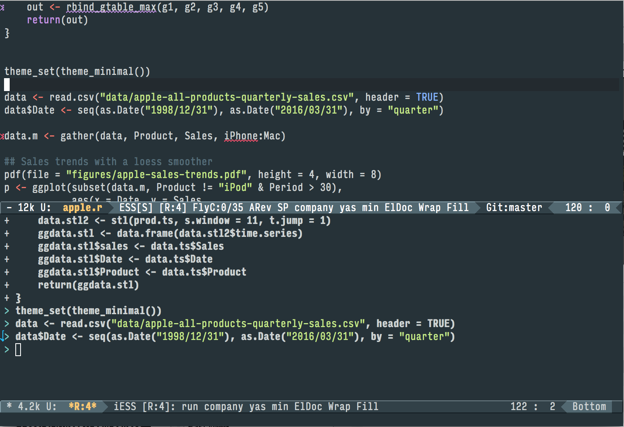Viewport: 624px width, 427px height.
Task: Click the 122 : 2 position in console mode line
Action: 532,406
